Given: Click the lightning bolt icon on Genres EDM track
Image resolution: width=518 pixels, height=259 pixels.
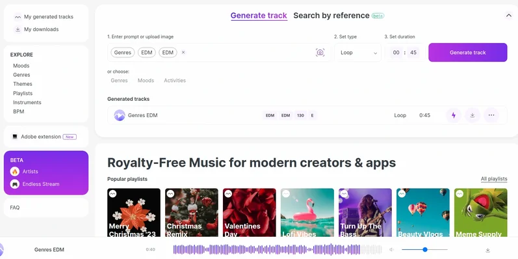Looking at the screenshot, I should (453, 115).
